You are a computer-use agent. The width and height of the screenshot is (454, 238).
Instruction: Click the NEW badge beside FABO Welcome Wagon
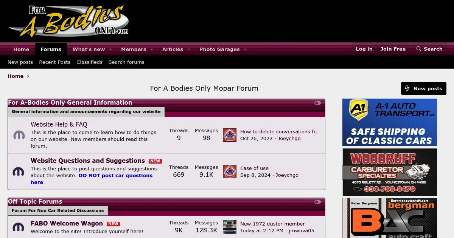(113, 224)
